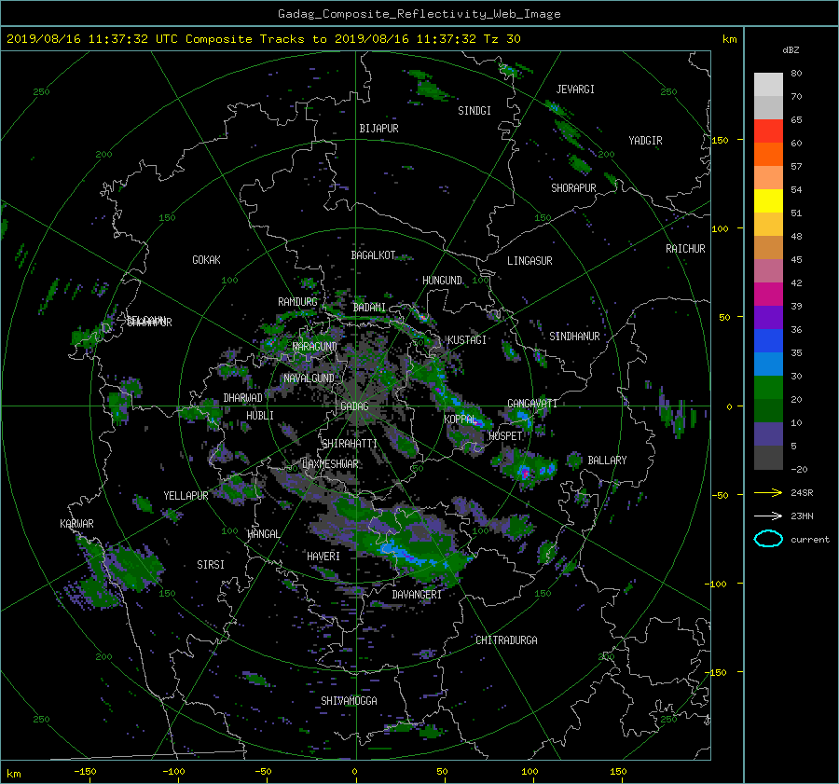Click the DAVANGERI city label
839x784 pixels.
(x=417, y=595)
